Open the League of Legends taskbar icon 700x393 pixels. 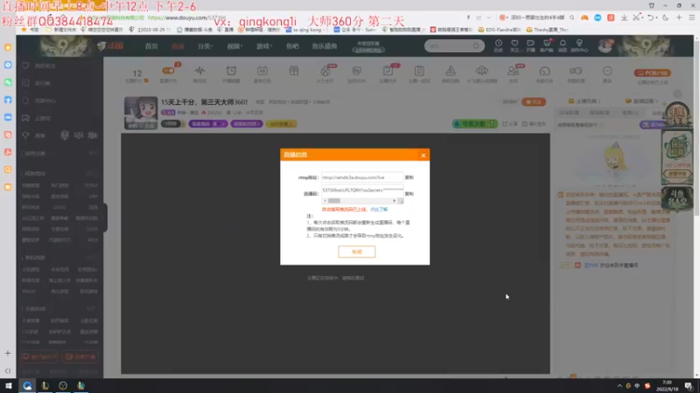45,386
